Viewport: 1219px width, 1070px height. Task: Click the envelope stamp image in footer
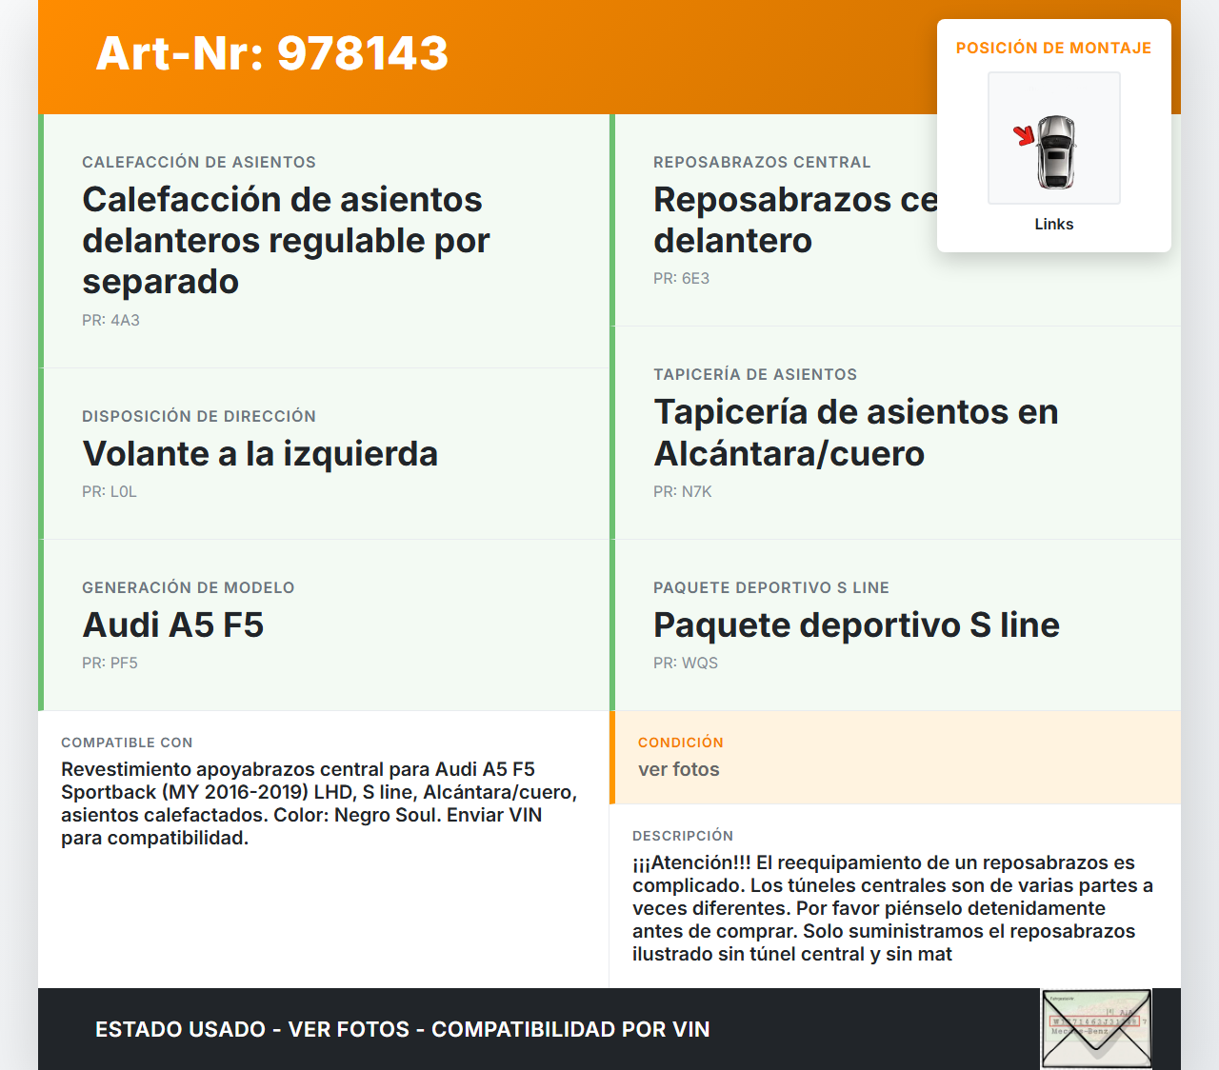(x=1096, y=1029)
